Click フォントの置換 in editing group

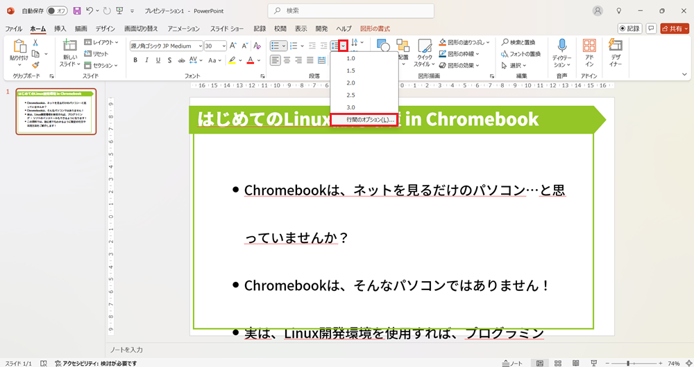click(520, 54)
